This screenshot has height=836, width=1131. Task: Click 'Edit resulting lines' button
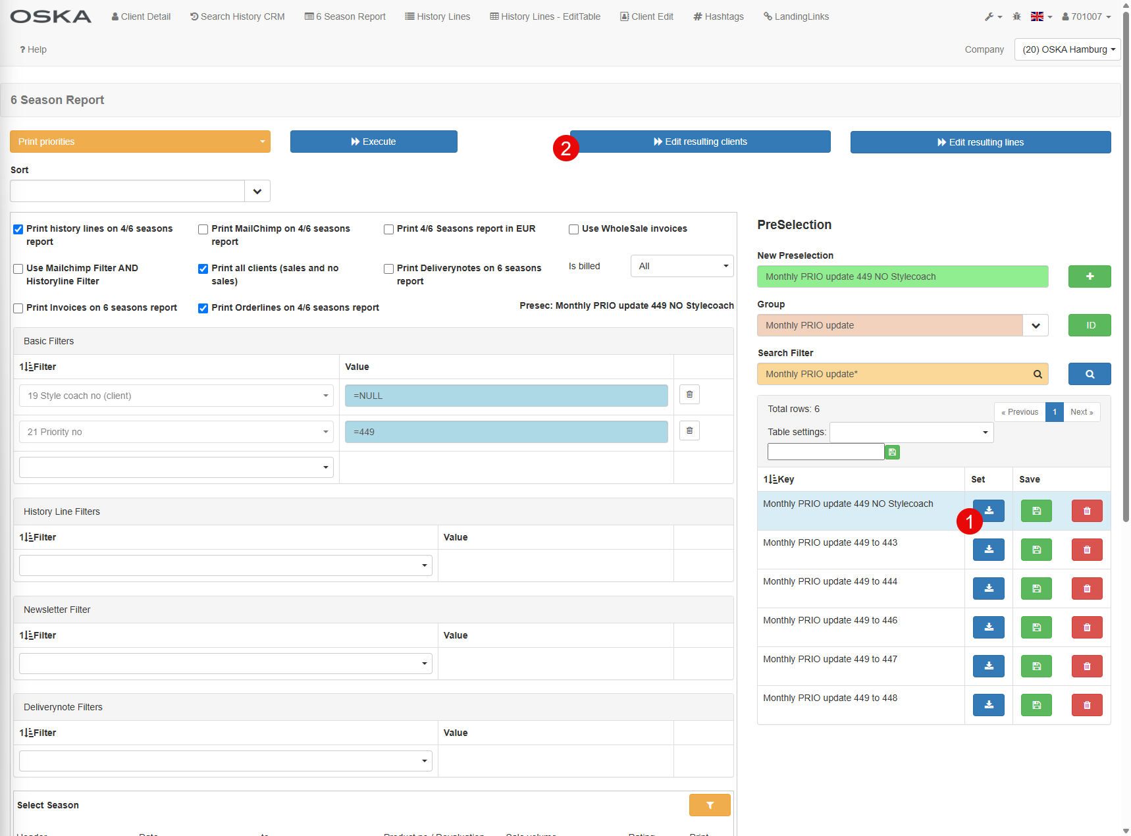tap(980, 142)
